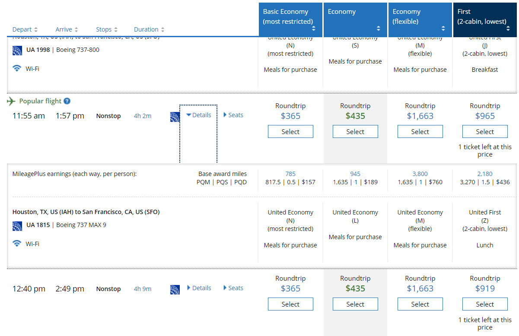Sort results by Duration column
519x336 pixels.
pos(149,29)
